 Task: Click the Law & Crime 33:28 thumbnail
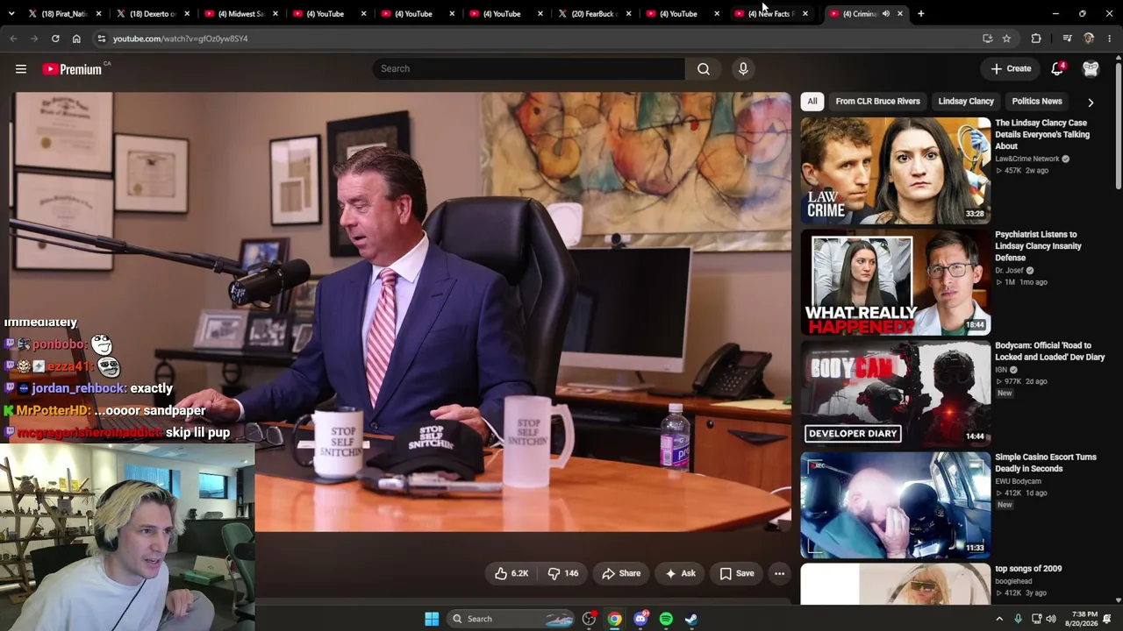[x=895, y=170]
